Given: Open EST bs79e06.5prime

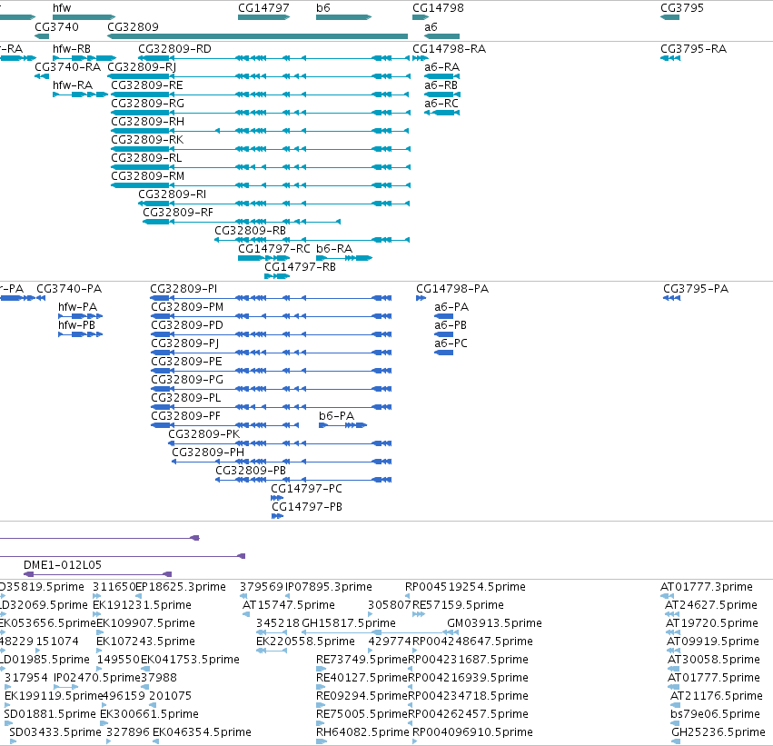Looking at the screenshot, I should 715,714.
